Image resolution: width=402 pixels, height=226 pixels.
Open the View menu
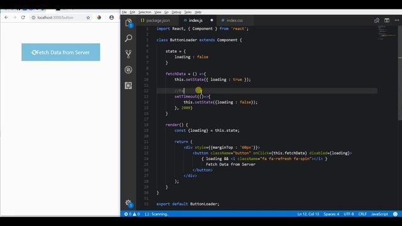[x=158, y=12]
